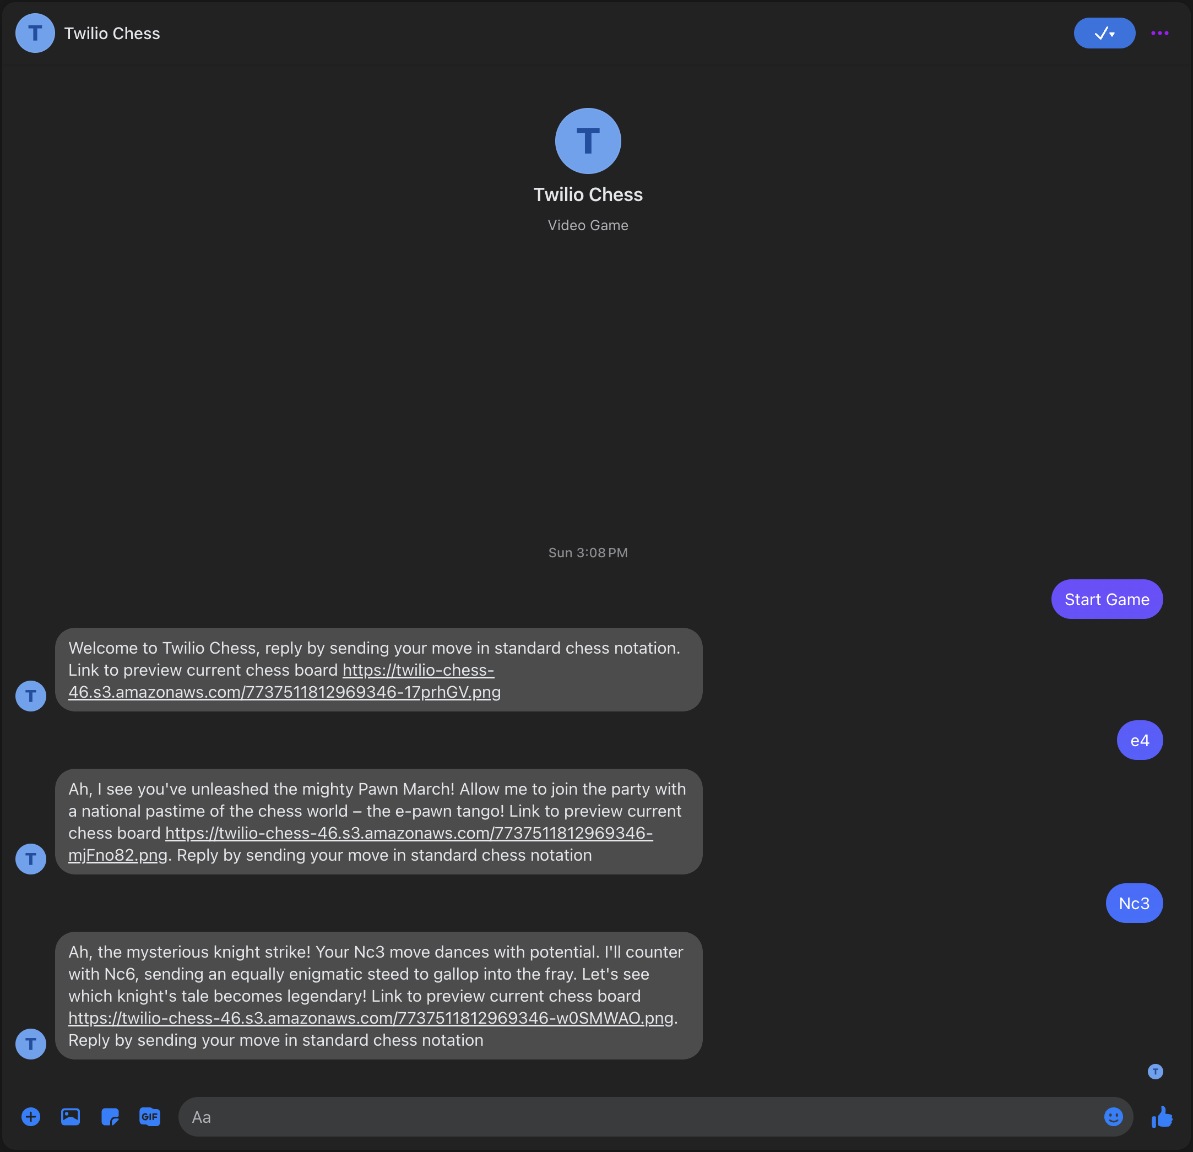Attach a photo using image icon
This screenshot has height=1152, width=1193.
tap(71, 1117)
